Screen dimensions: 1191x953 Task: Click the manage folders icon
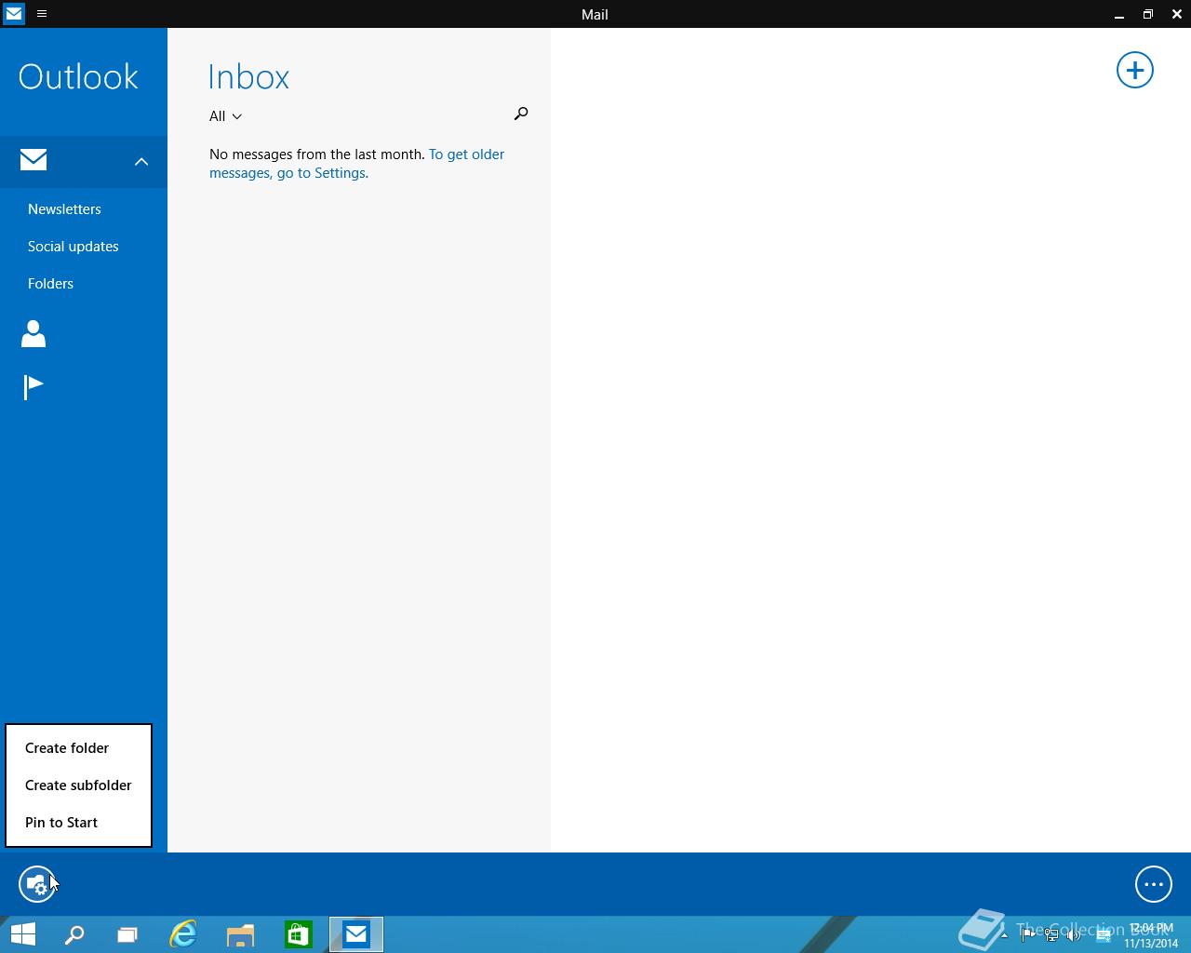pos(37,884)
